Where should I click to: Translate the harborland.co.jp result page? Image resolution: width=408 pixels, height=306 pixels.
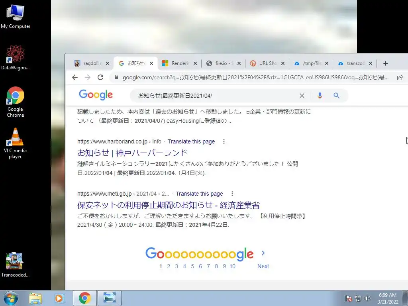191,141
